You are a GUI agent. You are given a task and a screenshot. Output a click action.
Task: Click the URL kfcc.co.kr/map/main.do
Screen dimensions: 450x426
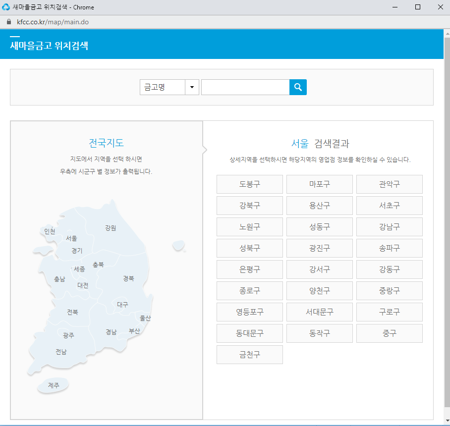[x=53, y=22]
